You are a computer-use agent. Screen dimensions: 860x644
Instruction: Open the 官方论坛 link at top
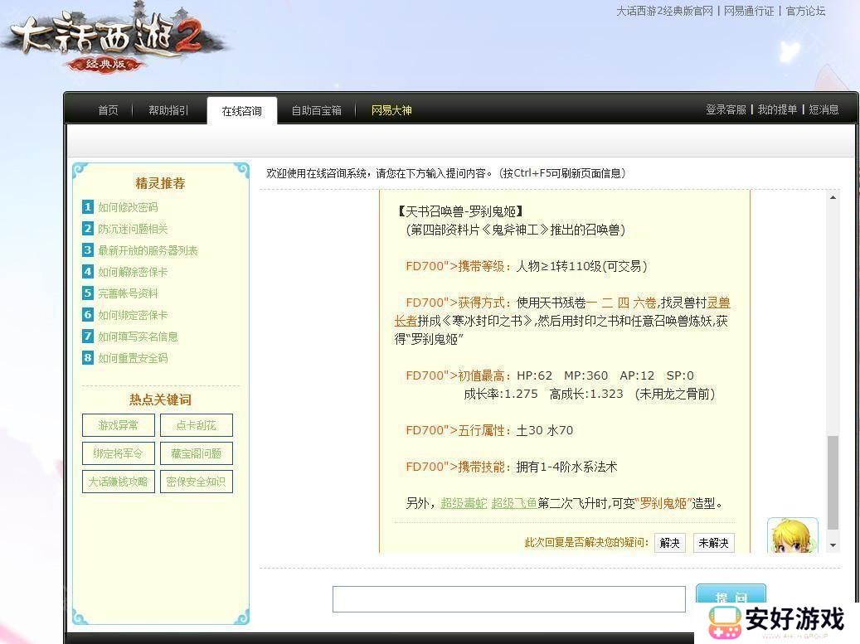coord(805,12)
